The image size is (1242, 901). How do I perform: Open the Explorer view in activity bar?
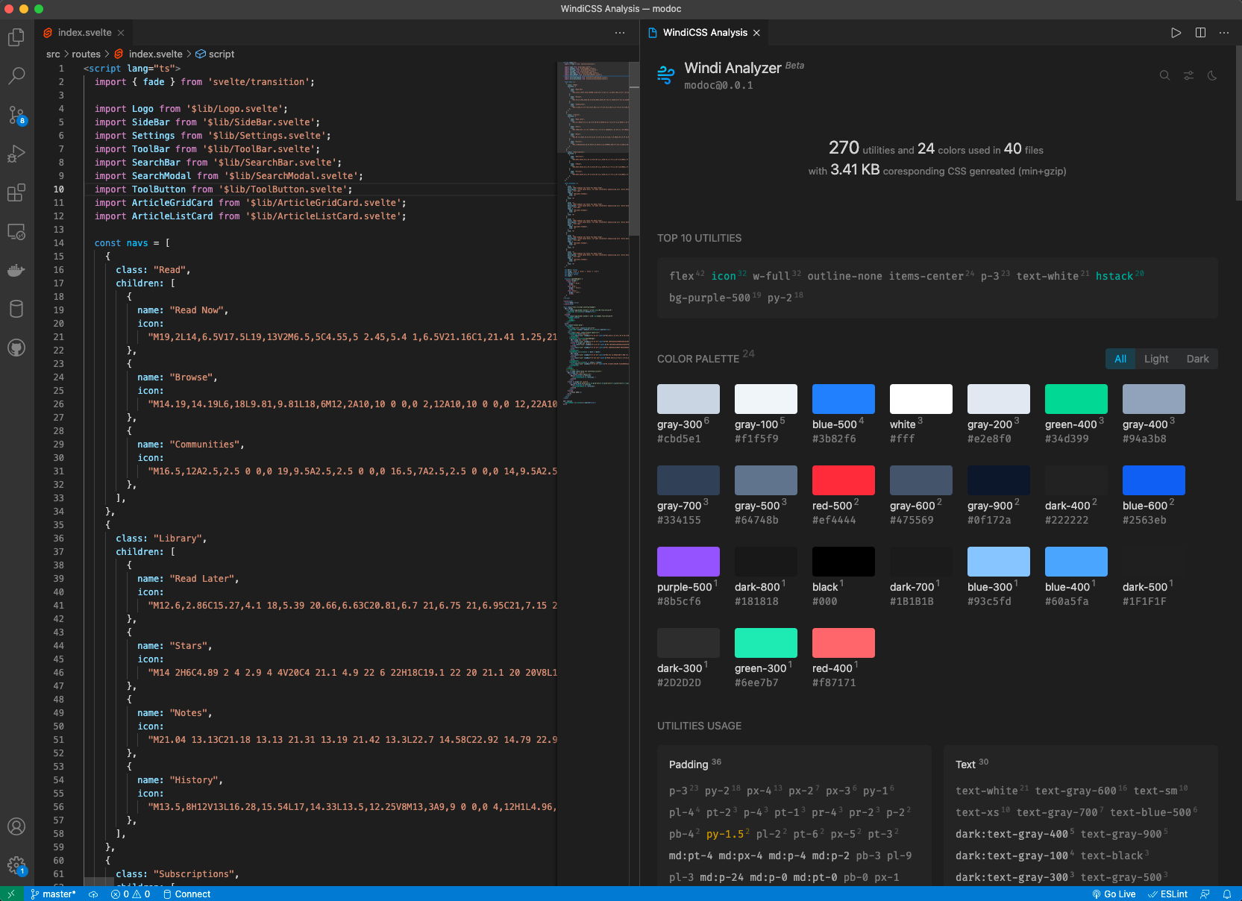click(16, 37)
